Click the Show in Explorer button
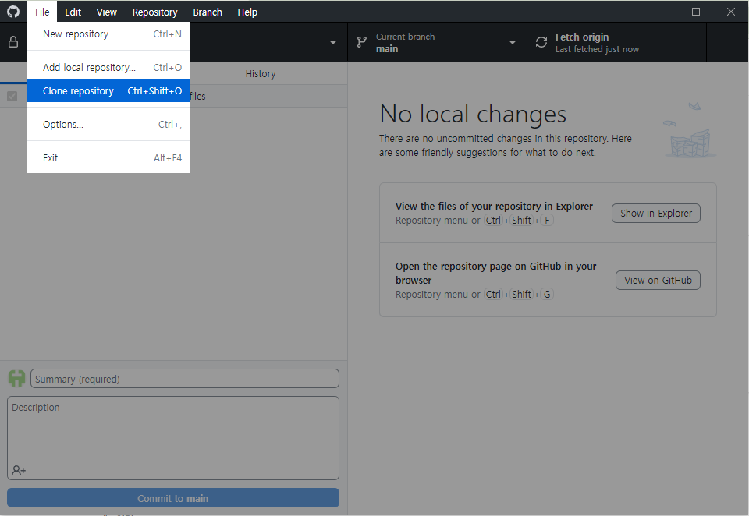 (656, 213)
